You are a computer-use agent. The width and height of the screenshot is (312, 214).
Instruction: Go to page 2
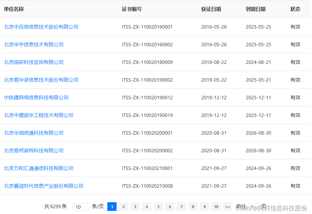click(123, 207)
